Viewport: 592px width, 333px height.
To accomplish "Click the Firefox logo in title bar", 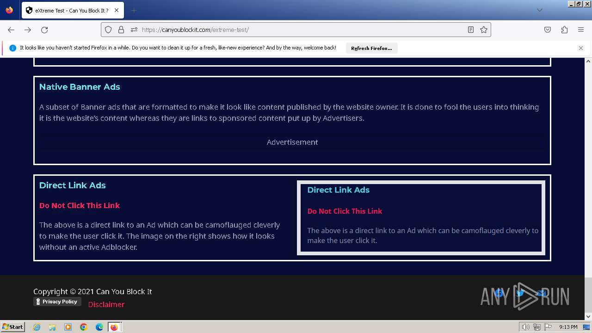I will click(9, 10).
